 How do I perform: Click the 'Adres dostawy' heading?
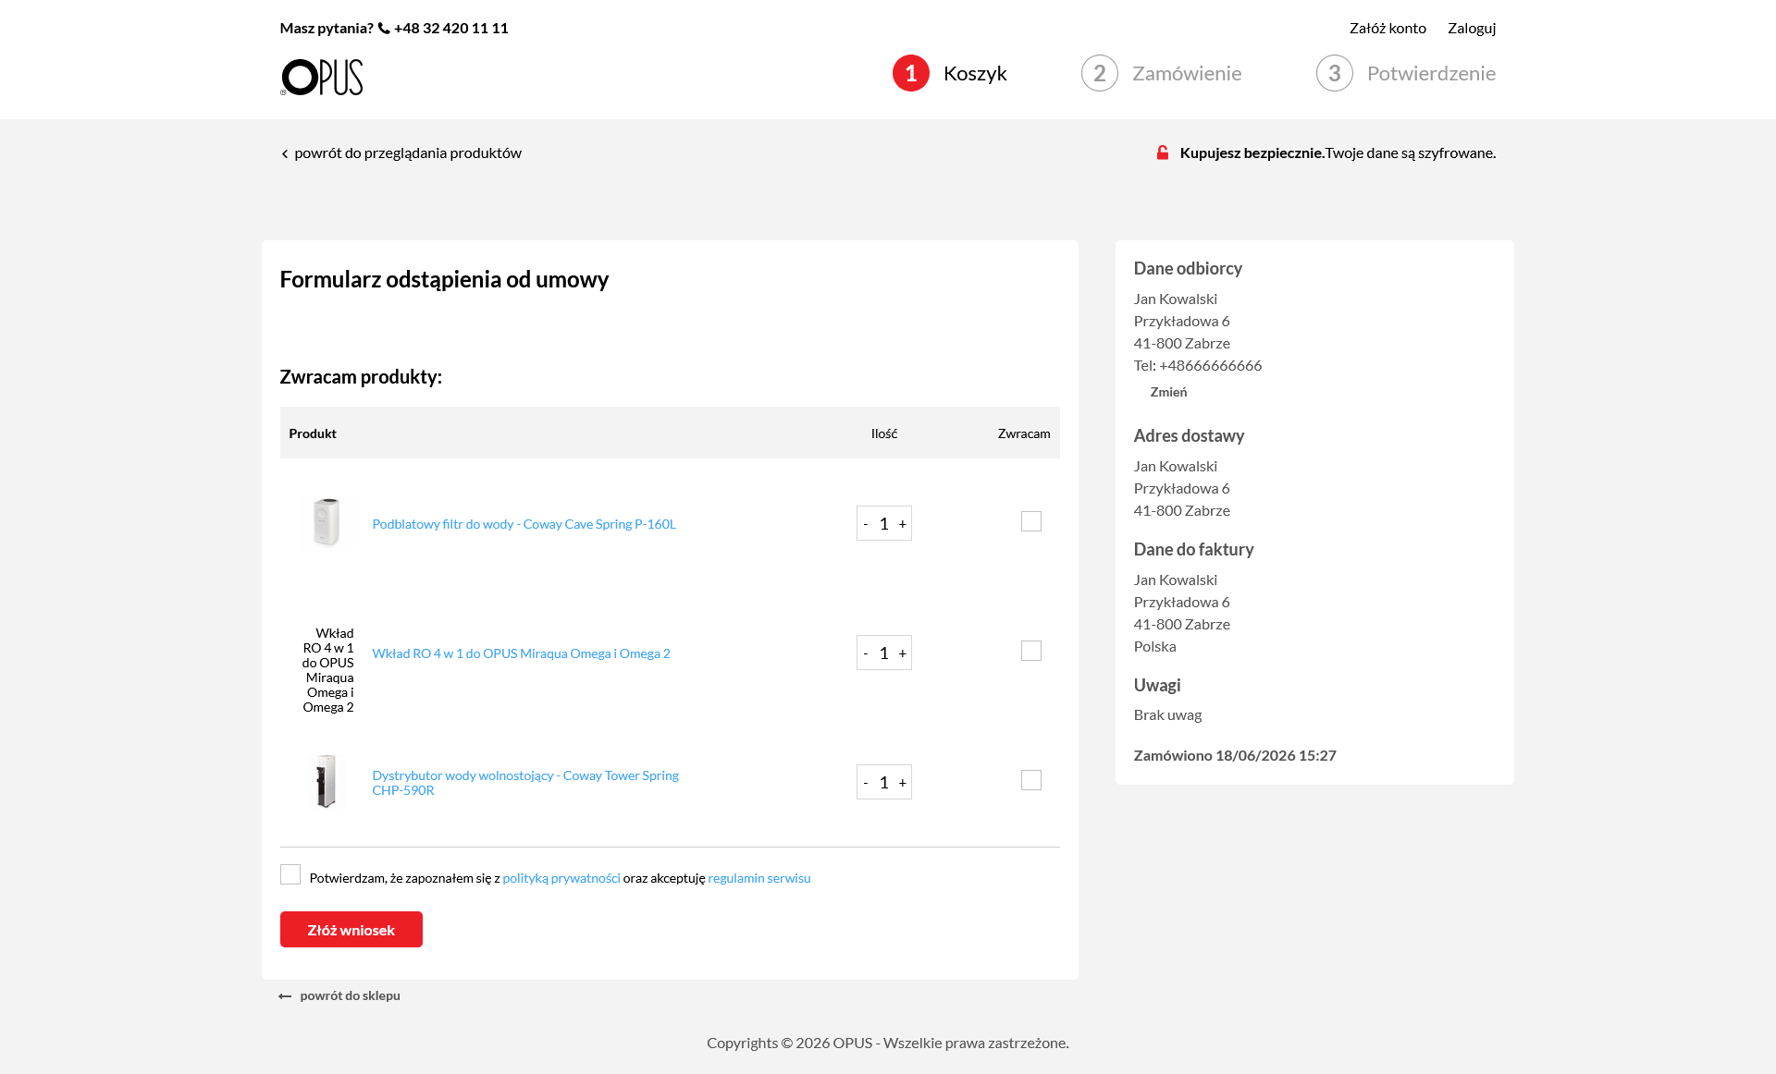point(1189,435)
